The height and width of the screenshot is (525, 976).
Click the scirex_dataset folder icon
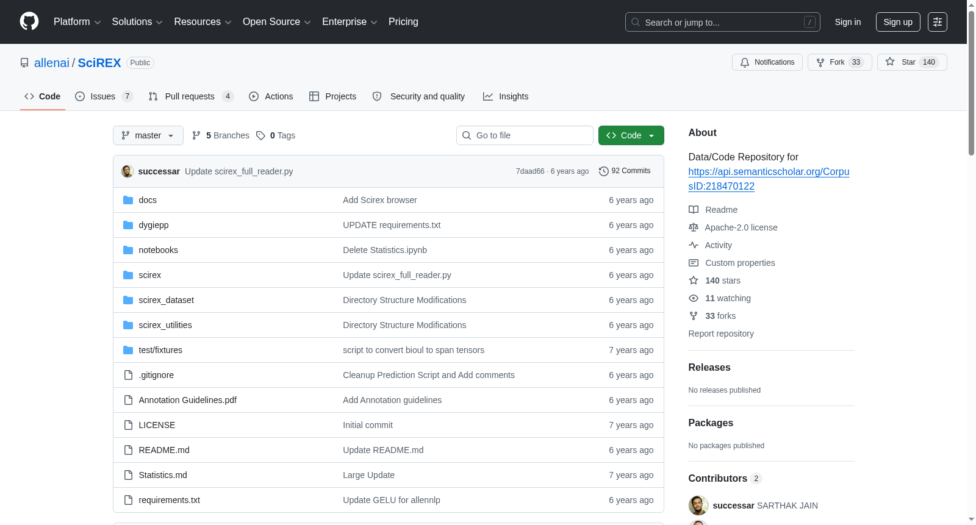coord(128,300)
